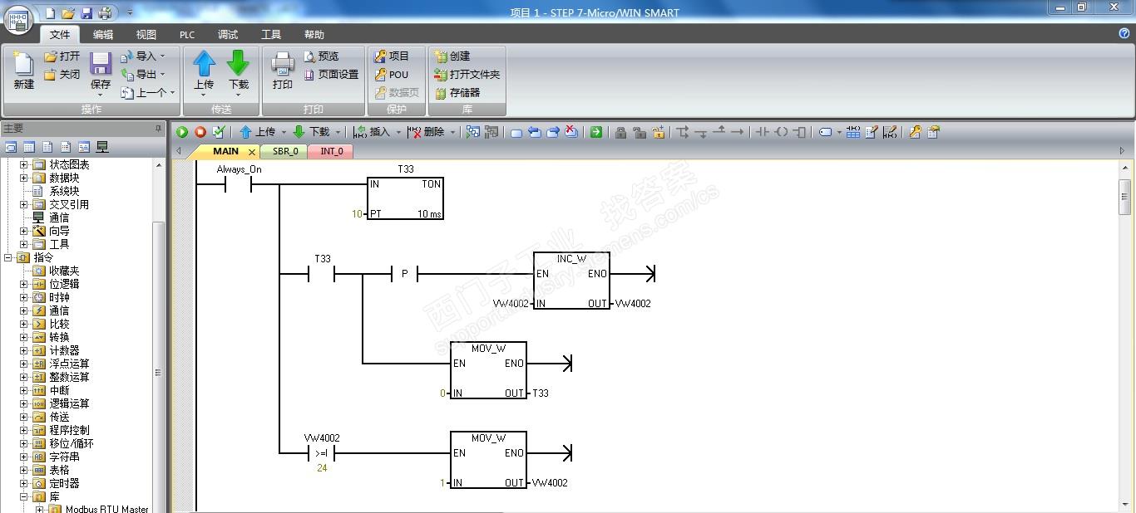The image size is (1136, 513).
Task: Open the PLC ribbon tab
Action: coord(187,35)
